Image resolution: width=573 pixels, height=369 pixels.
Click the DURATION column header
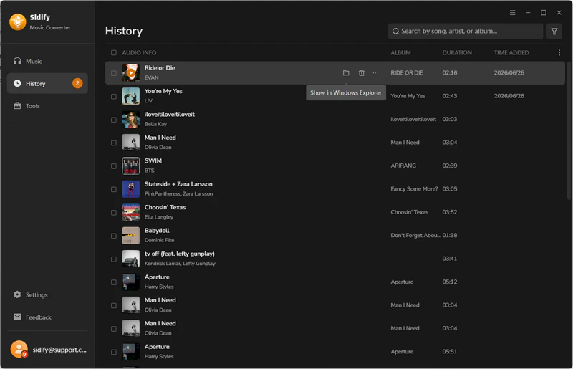coord(457,52)
